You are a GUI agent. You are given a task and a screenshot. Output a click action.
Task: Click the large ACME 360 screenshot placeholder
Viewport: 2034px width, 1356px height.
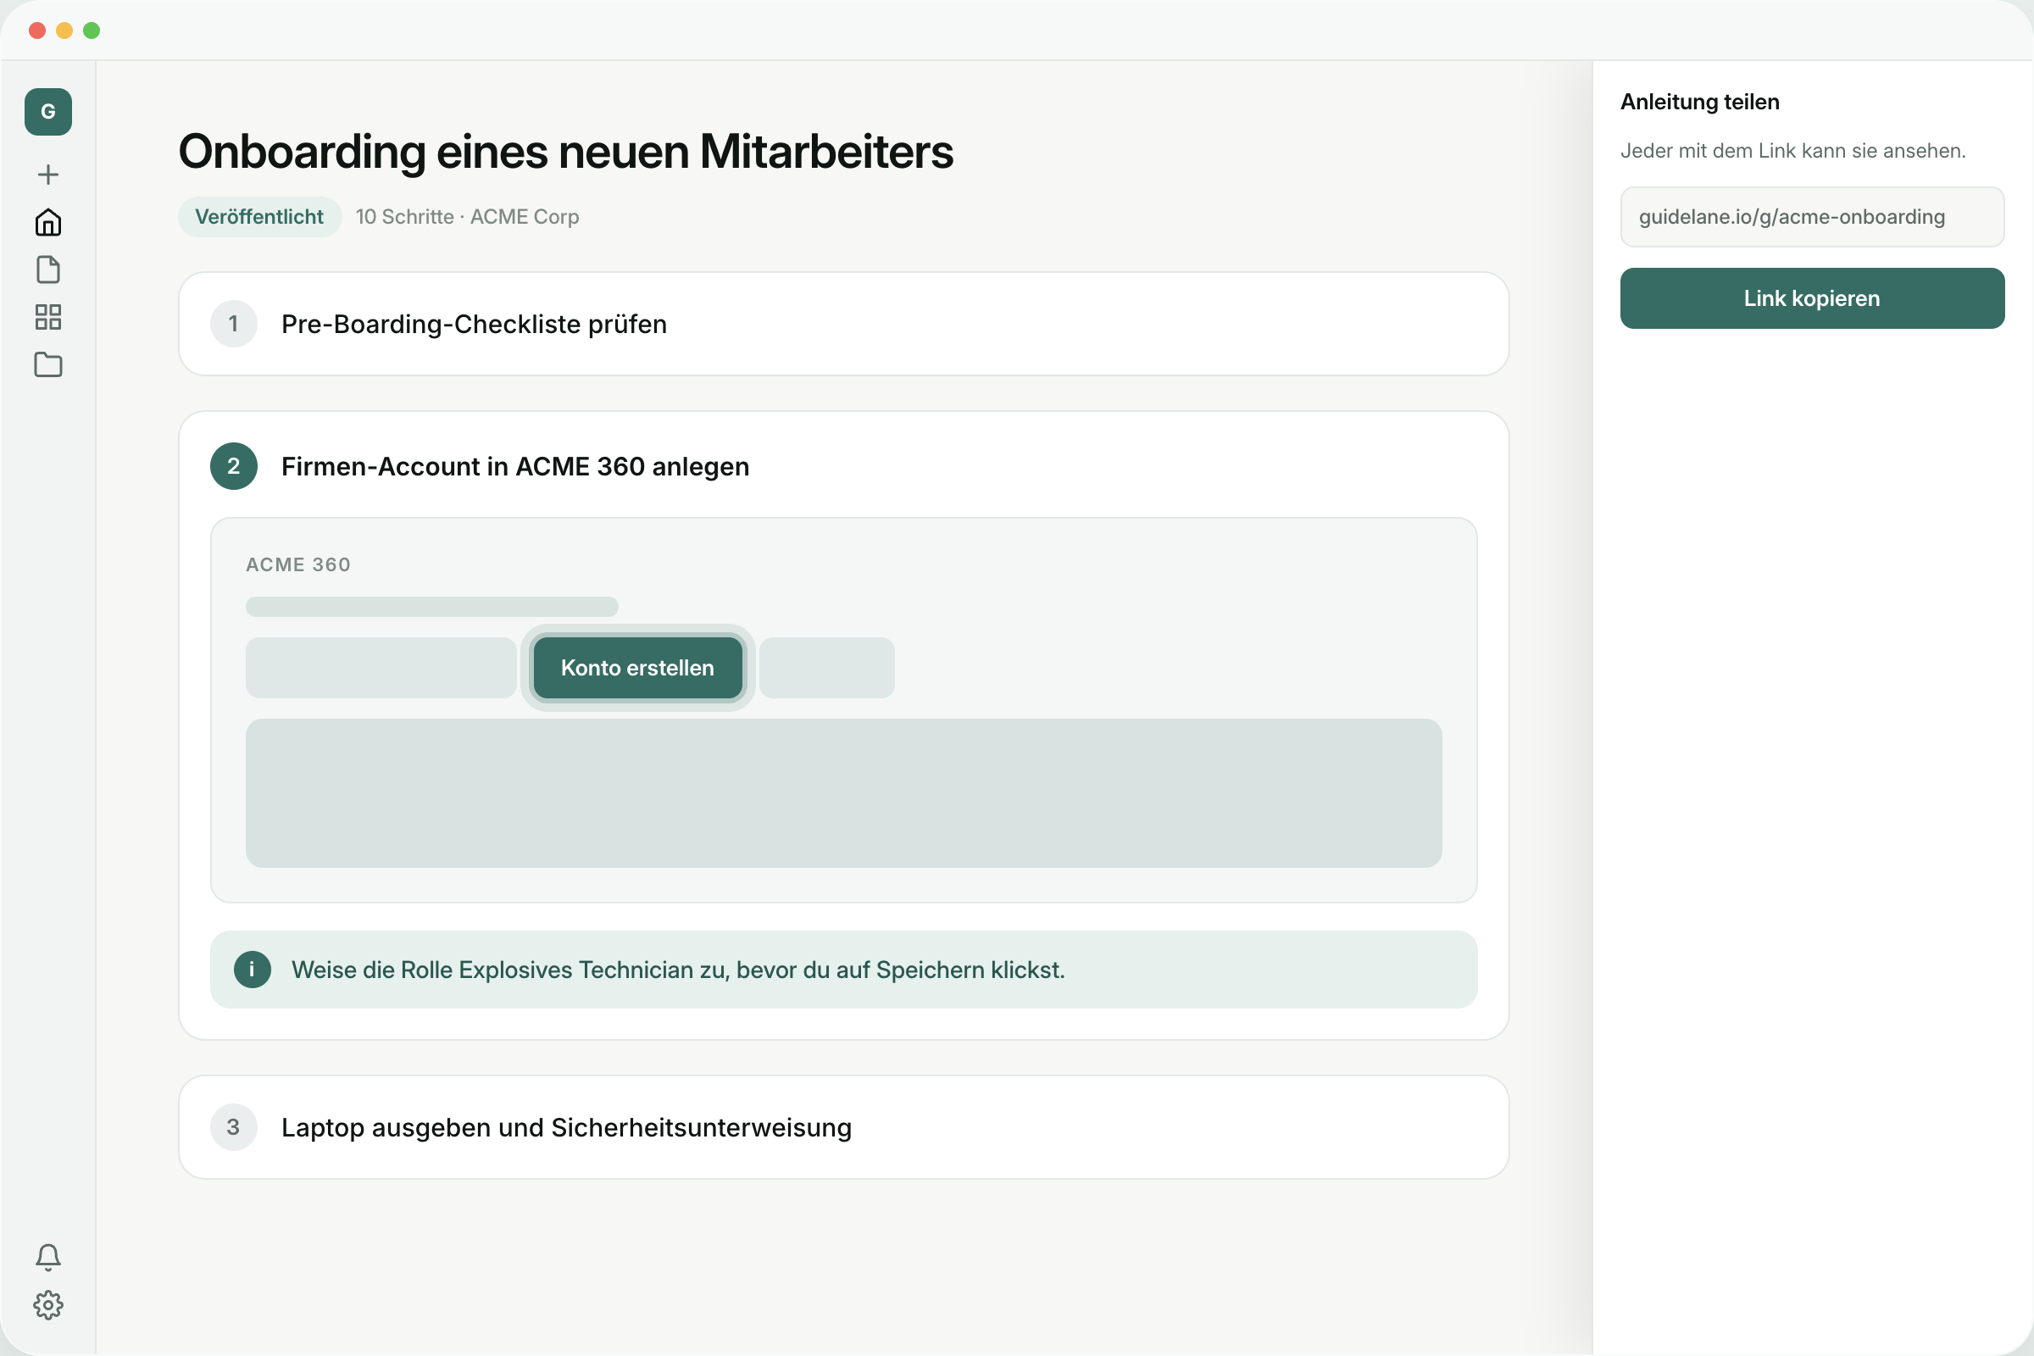tap(844, 793)
